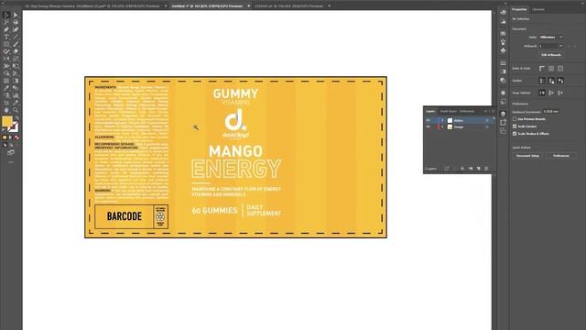Click the Document Setup button
The width and height of the screenshot is (586, 330).
click(527, 156)
